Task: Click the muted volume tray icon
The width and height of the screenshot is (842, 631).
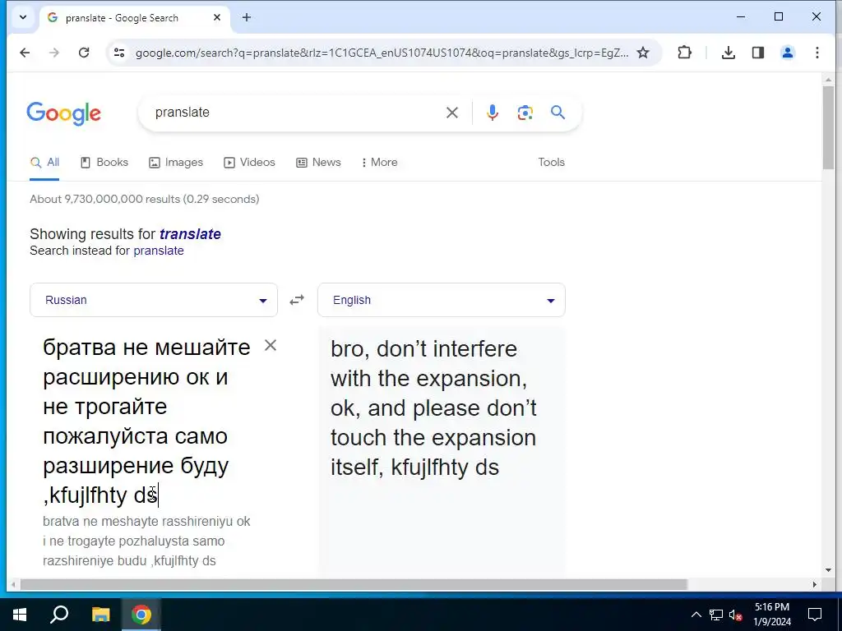Action: coord(736,615)
